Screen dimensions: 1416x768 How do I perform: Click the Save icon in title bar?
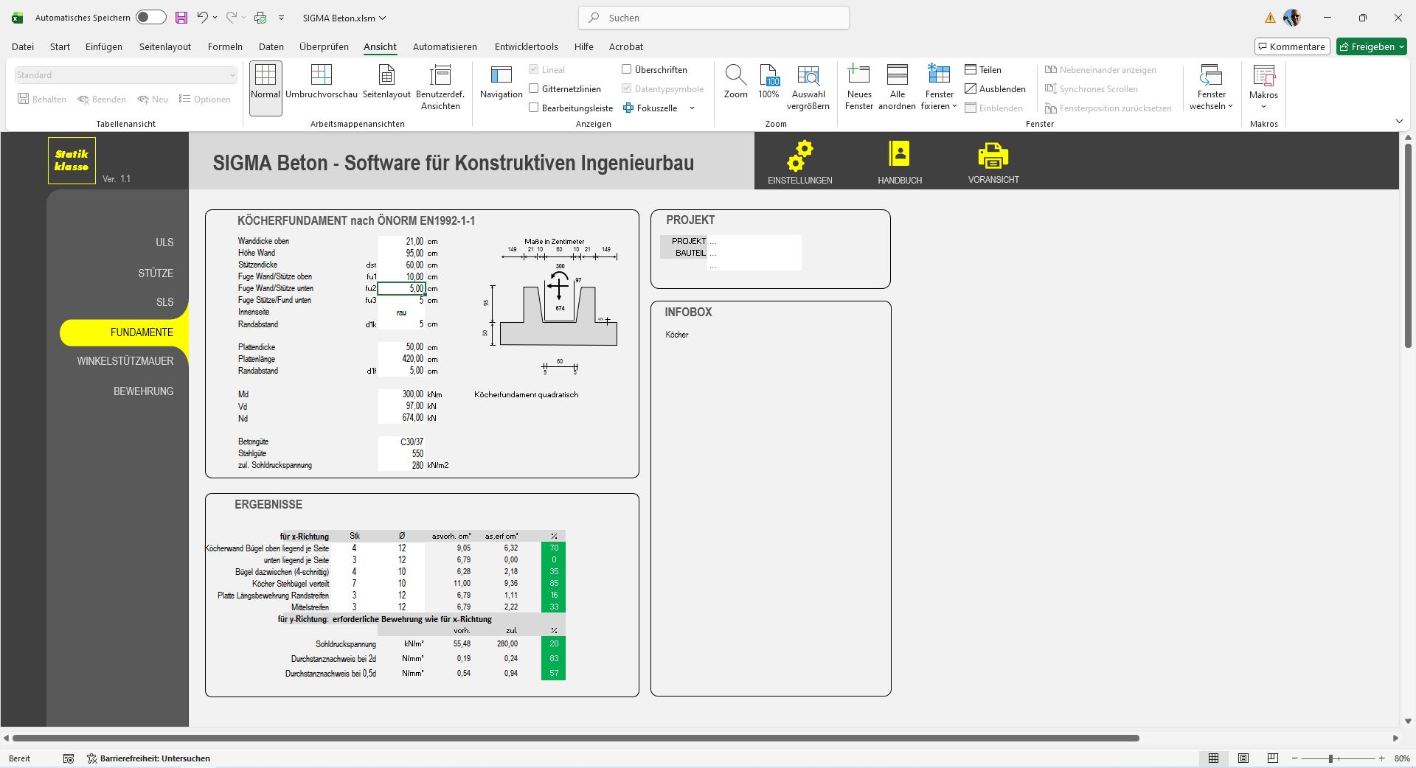pyautogui.click(x=181, y=18)
